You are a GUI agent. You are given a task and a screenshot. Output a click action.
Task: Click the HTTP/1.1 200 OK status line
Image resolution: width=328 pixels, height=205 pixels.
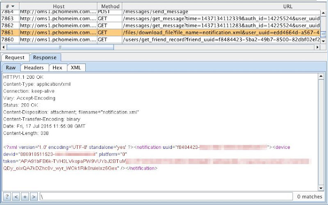[x=23, y=77]
